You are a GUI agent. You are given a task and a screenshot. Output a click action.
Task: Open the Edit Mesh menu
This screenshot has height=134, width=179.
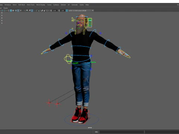click(22, 5)
